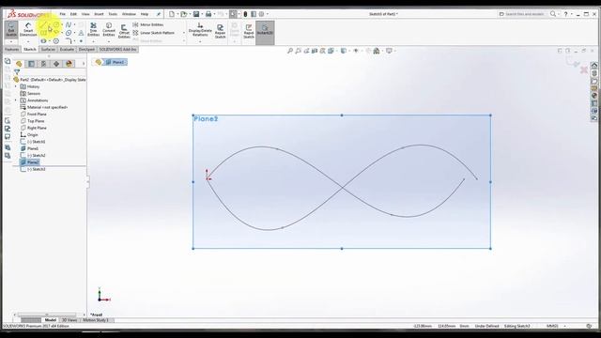Click the Open document icon
Screen dimensions: 601x338
point(184,14)
